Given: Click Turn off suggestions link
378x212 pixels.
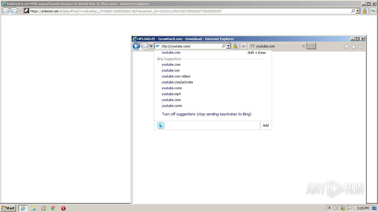Looking at the screenshot, I should pyautogui.click(x=206, y=114).
